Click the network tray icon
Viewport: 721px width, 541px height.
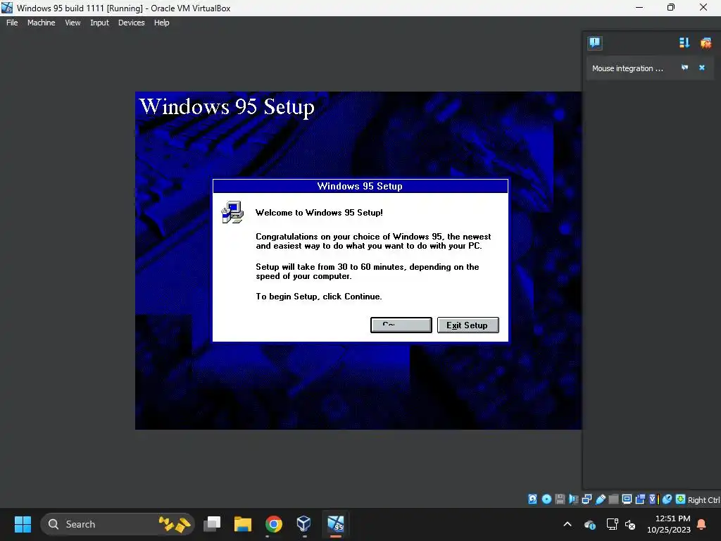pos(612,524)
